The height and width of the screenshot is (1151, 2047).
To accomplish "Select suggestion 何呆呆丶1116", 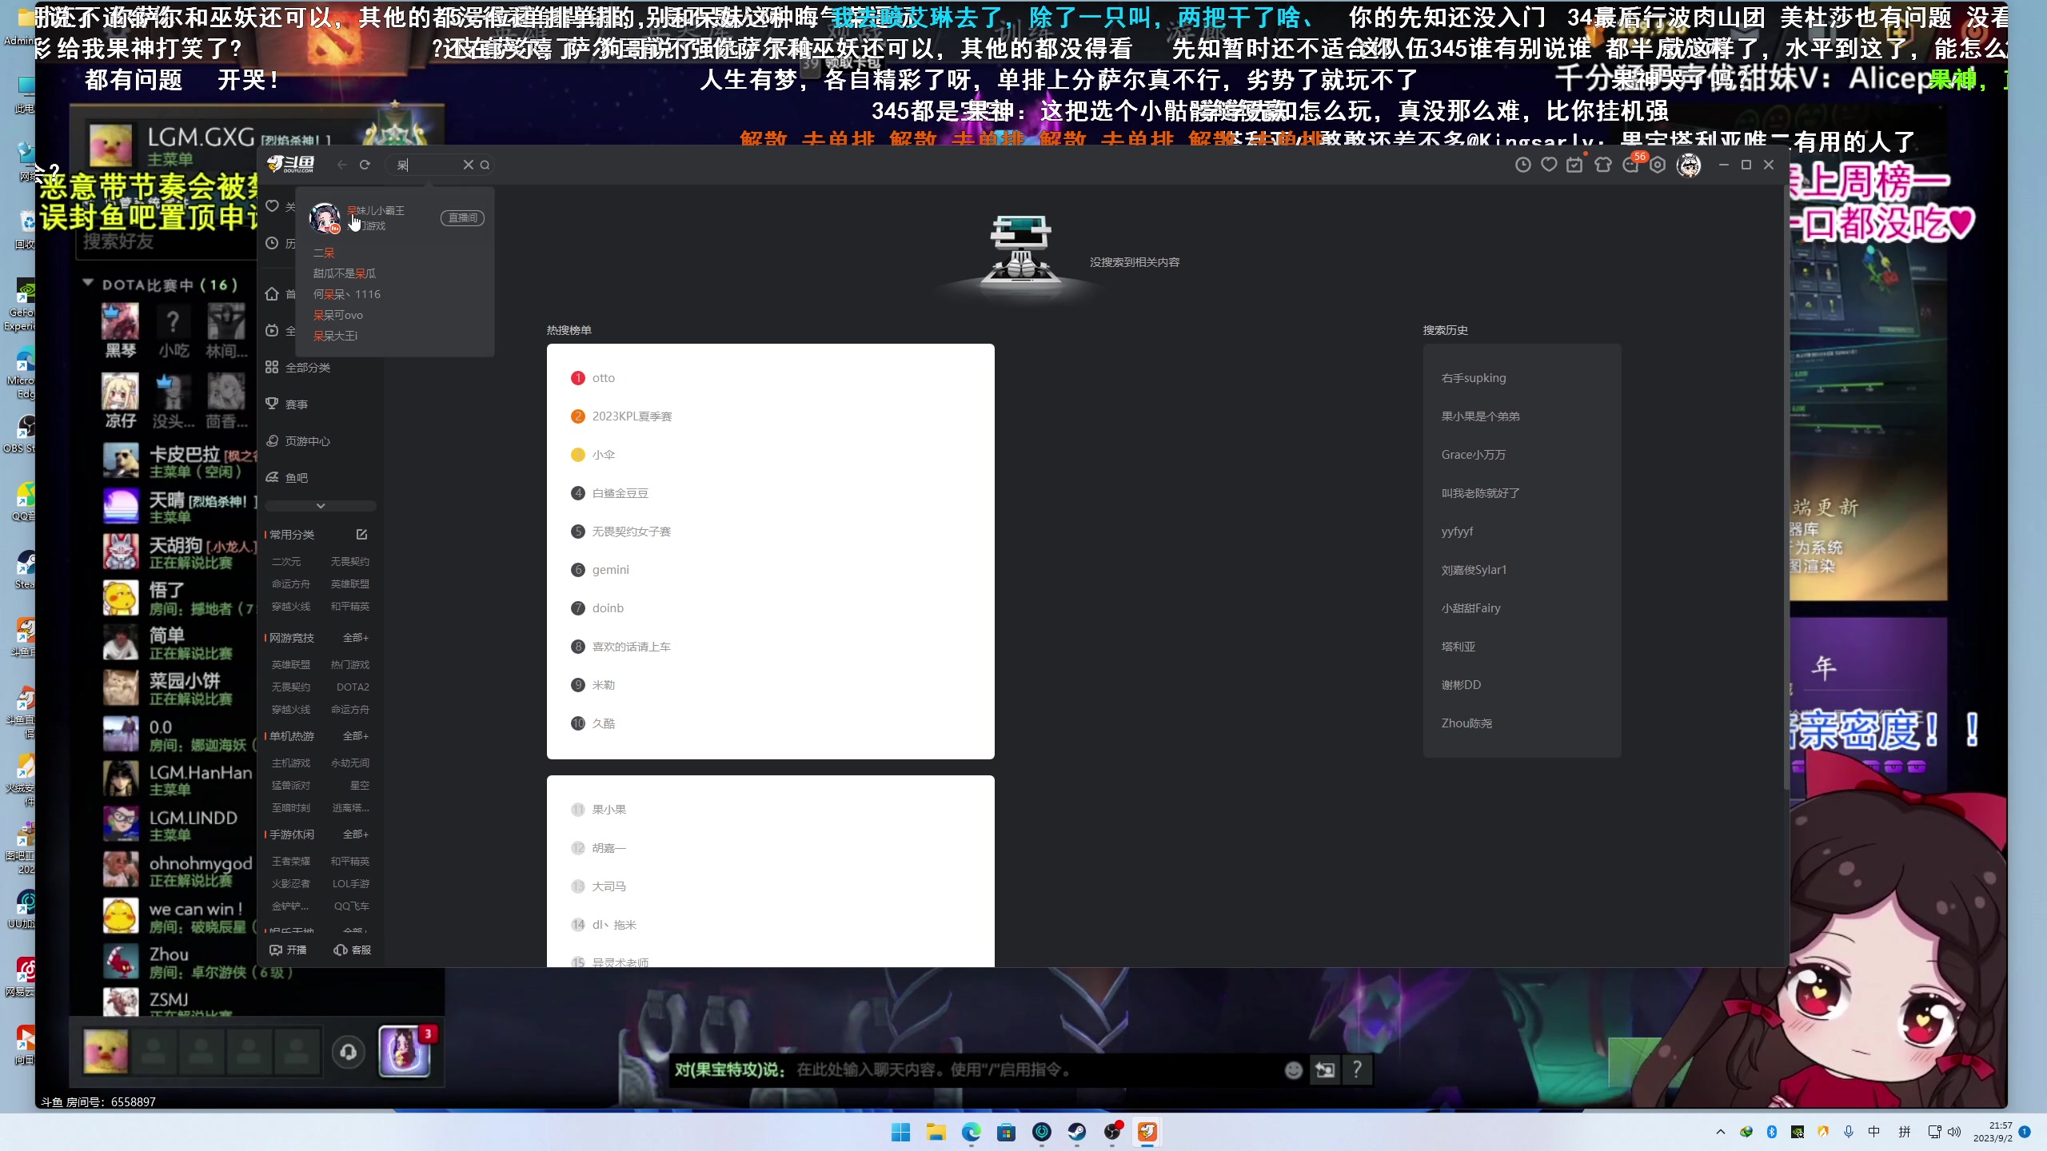I will point(347,294).
